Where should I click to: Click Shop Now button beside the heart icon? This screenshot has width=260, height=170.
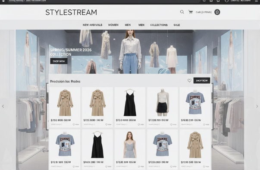[202, 80]
